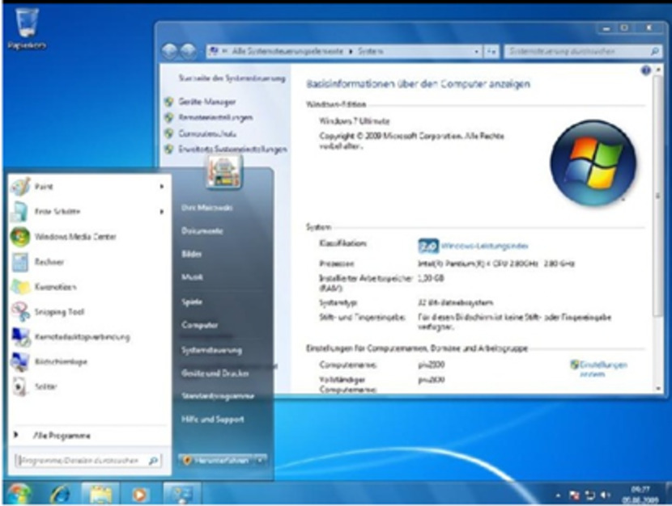
Task: Click the Internet Explorer taskbar icon
Action: (61, 492)
